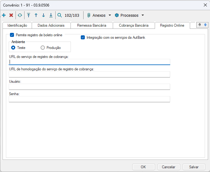Switch to the Cobrança Bancária tab
Viewport: 210px width, 172px height.
tap(134, 25)
